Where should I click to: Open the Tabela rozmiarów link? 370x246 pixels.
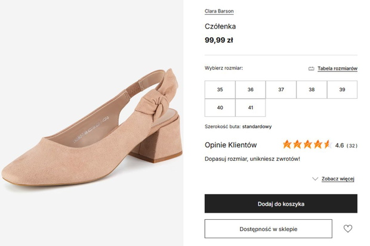[x=337, y=68]
